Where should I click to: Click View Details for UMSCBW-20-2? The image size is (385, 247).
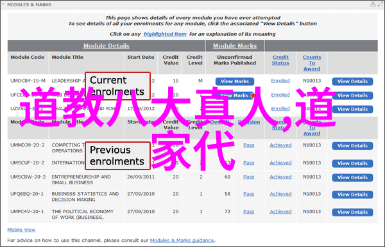[352, 177]
